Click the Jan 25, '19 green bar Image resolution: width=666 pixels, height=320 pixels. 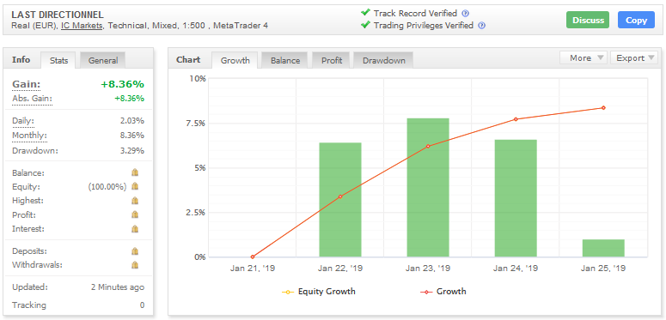pos(603,249)
